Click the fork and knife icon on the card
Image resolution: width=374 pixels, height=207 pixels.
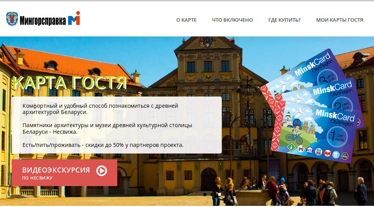pyautogui.click(x=336, y=155)
